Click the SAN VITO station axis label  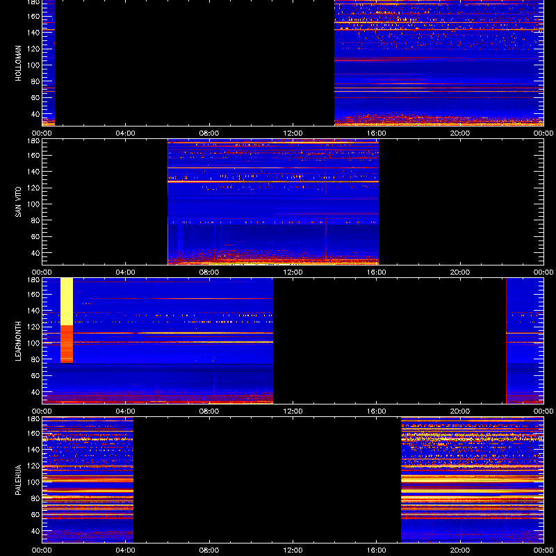point(18,202)
